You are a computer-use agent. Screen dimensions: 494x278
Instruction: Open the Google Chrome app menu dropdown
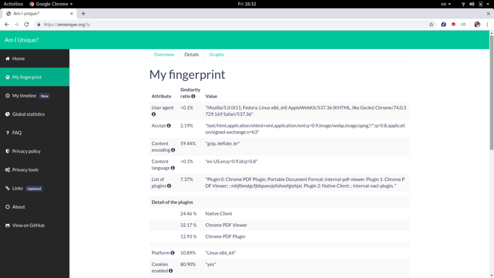click(51, 4)
